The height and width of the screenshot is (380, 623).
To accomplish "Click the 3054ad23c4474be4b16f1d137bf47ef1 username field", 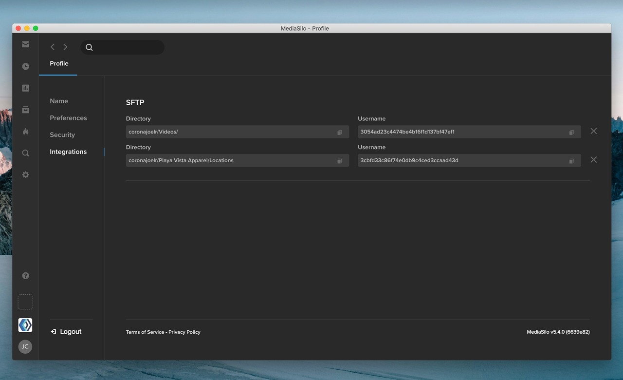I will tap(469, 132).
